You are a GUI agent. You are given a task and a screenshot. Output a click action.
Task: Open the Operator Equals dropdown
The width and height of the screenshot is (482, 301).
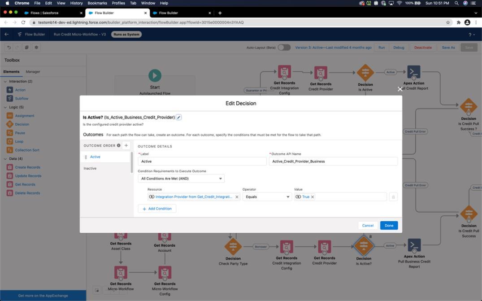(x=267, y=197)
